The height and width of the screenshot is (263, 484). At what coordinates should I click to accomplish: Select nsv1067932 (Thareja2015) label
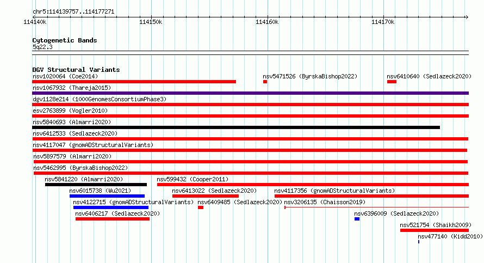click(x=72, y=88)
